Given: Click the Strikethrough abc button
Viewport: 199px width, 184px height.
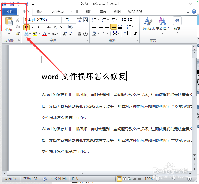Looking at the screenshot, I should [x=49, y=27].
